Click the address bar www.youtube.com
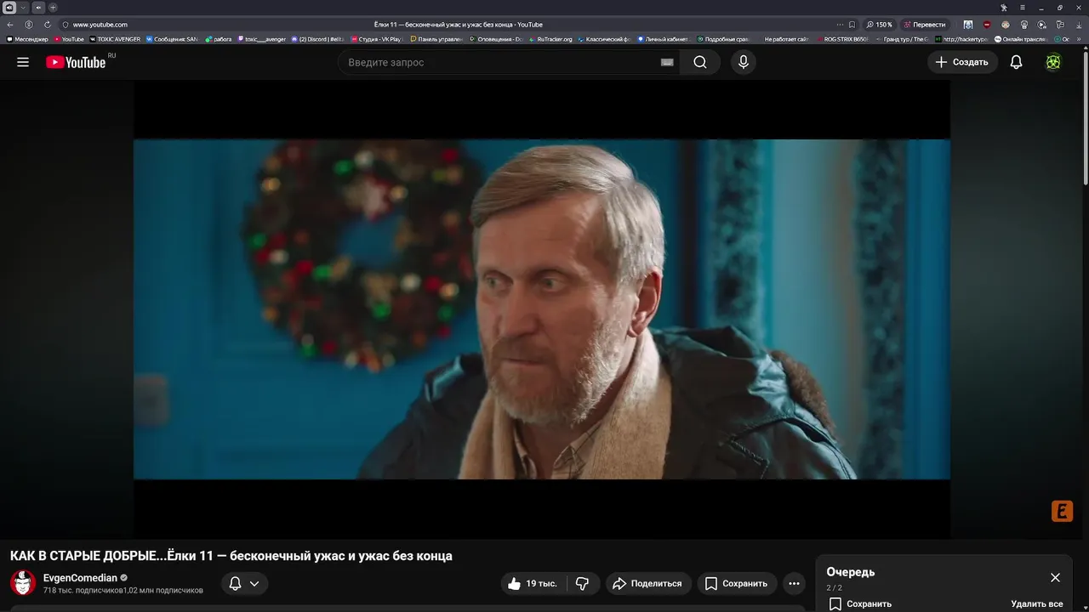1089x612 pixels. click(100, 25)
